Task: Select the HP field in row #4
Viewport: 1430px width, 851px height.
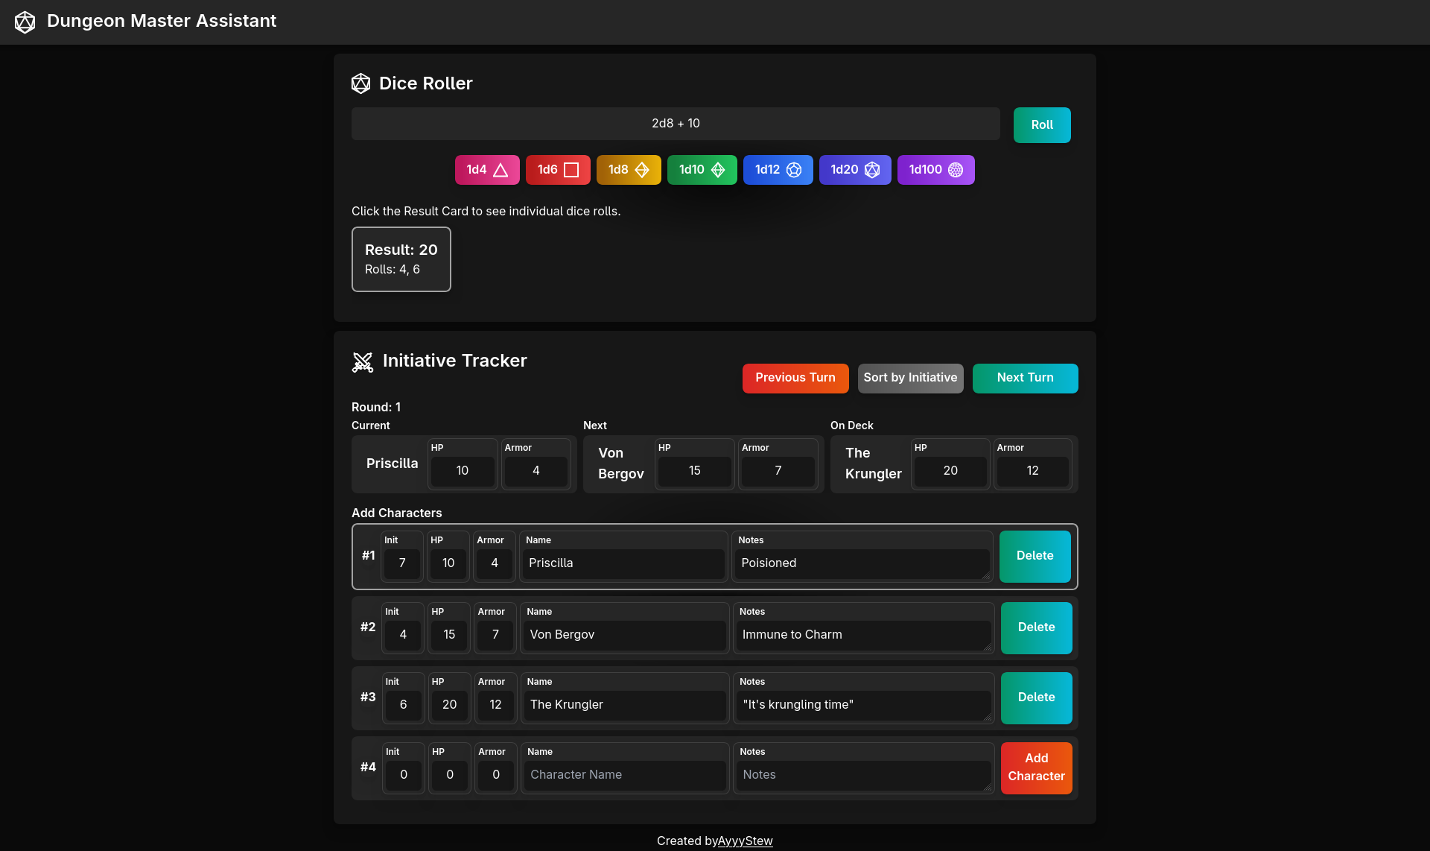Action: tap(450, 775)
